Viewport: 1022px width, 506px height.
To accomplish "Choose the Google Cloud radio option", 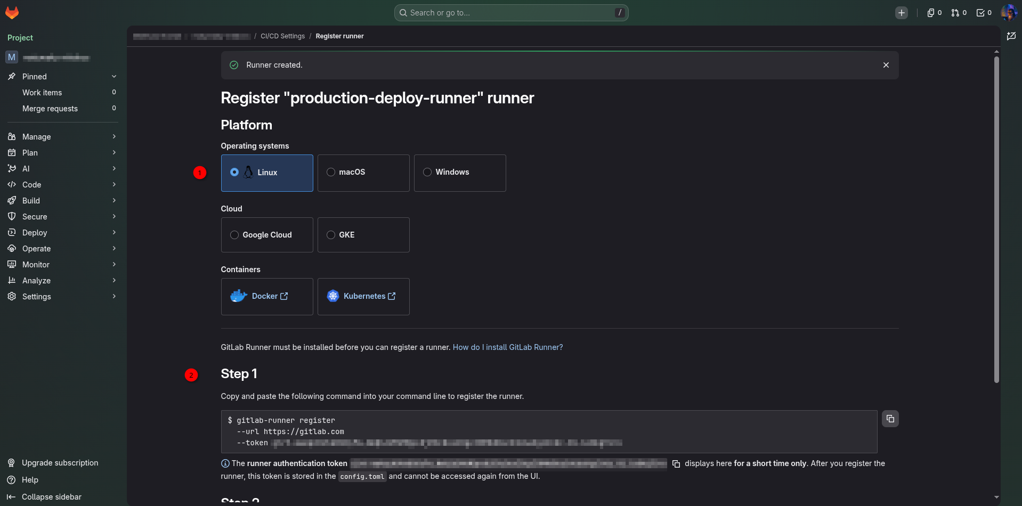I will (267, 235).
